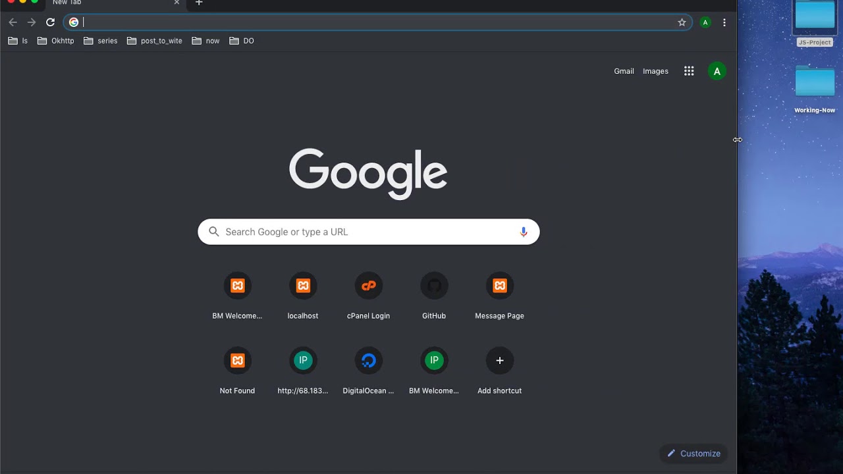This screenshot has width=843, height=474.
Task: Open the profile avatar in Chrome toolbar
Action: click(705, 22)
